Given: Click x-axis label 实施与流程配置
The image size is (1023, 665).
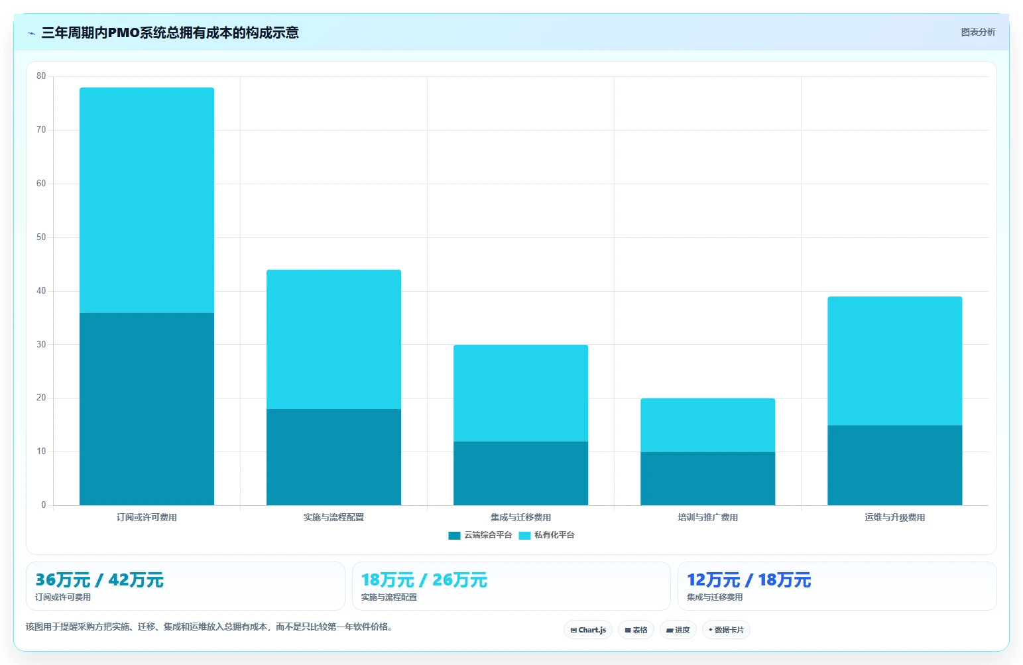Looking at the screenshot, I should (x=333, y=517).
